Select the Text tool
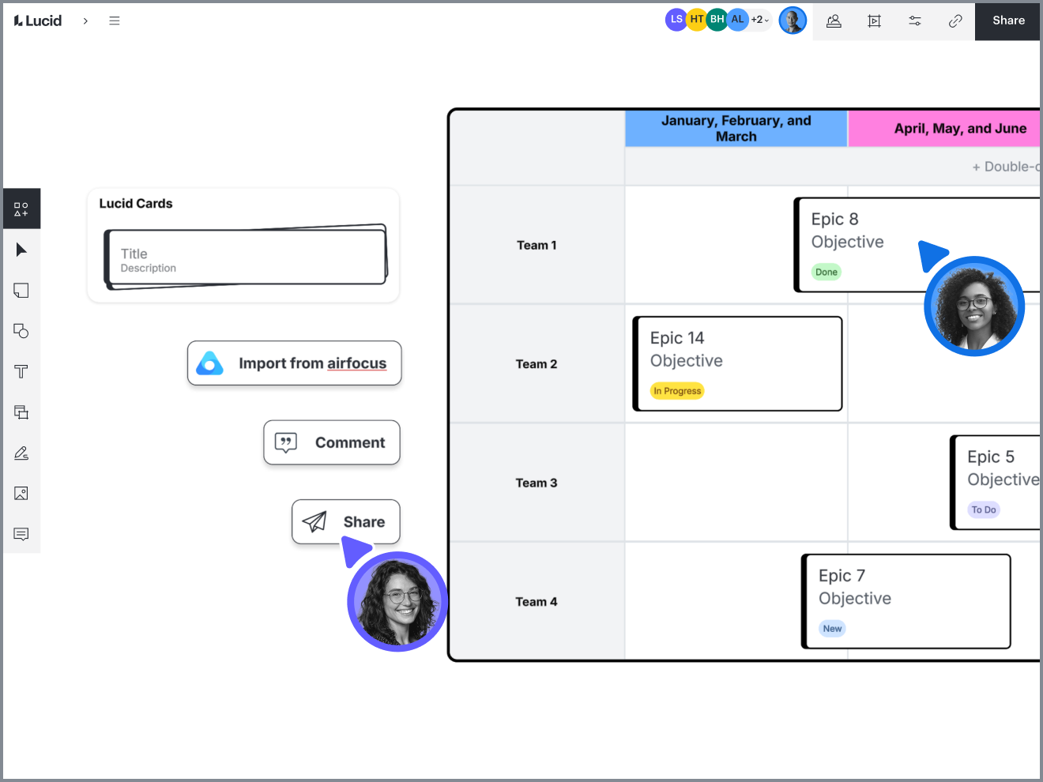Screen dimensions: 1043x782 click(x=21, y=372)
